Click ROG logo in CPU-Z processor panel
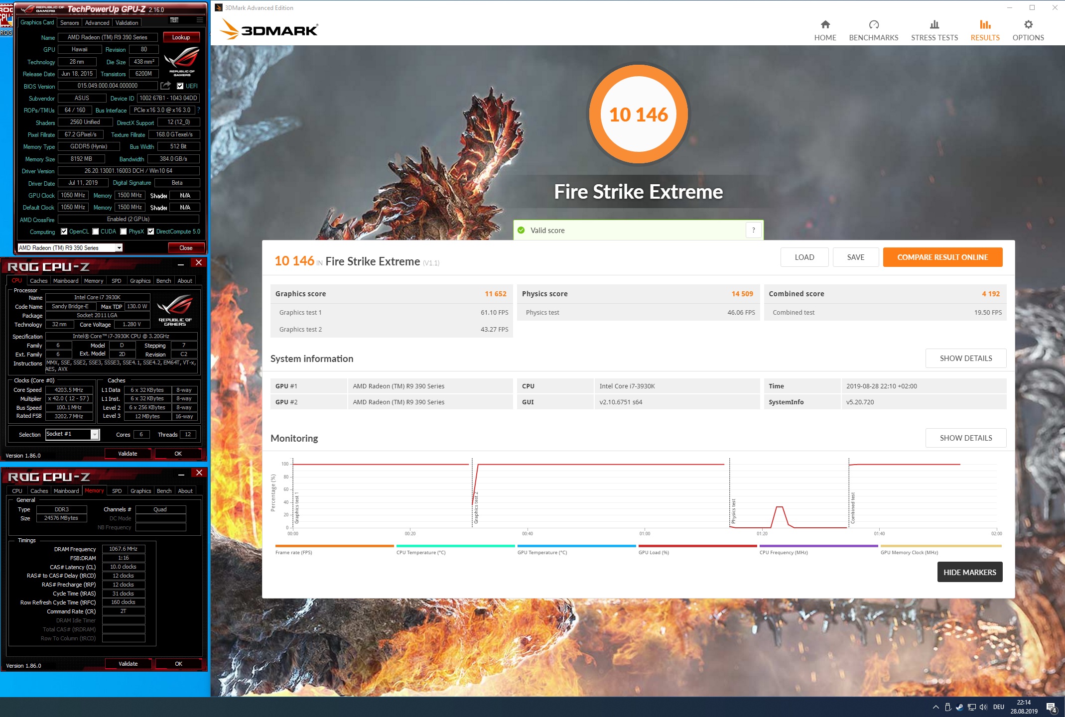Viewport: 1065px width, 717px height. [x=175, y=310]
